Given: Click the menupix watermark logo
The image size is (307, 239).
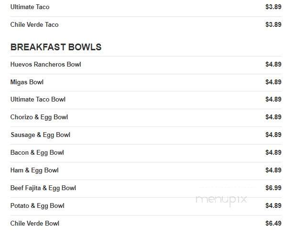Looking at the screenshot, I should [x=221, y=200].
